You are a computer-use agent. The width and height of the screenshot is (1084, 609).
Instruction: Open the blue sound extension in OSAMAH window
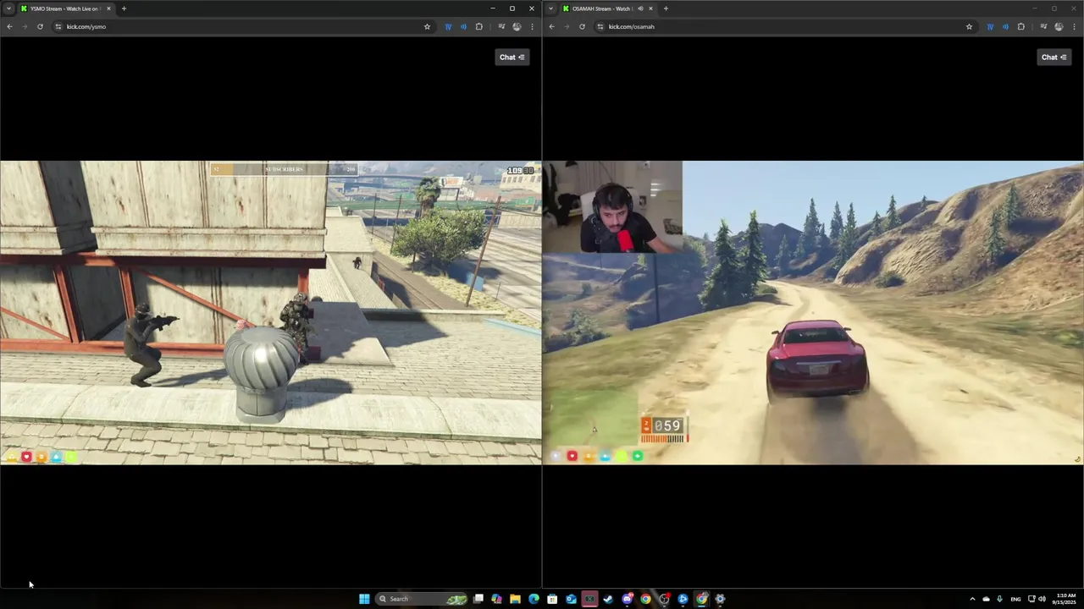pyautogui.click(x=1005, y=26)
